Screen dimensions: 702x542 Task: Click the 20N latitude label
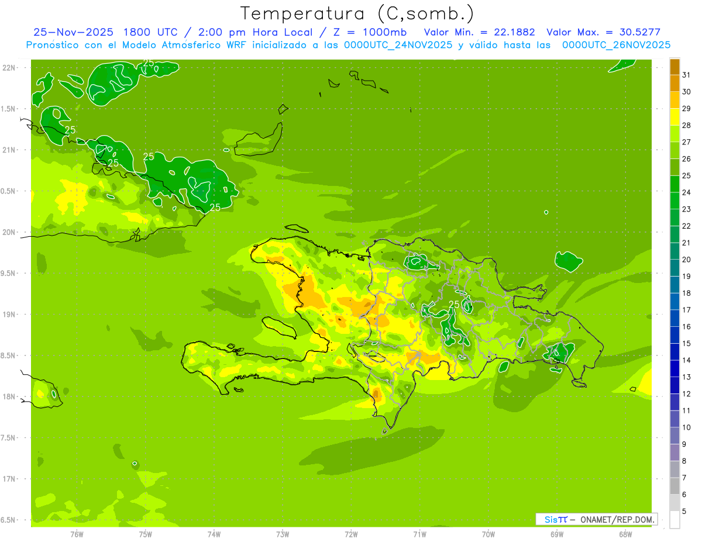click(8, 232)
